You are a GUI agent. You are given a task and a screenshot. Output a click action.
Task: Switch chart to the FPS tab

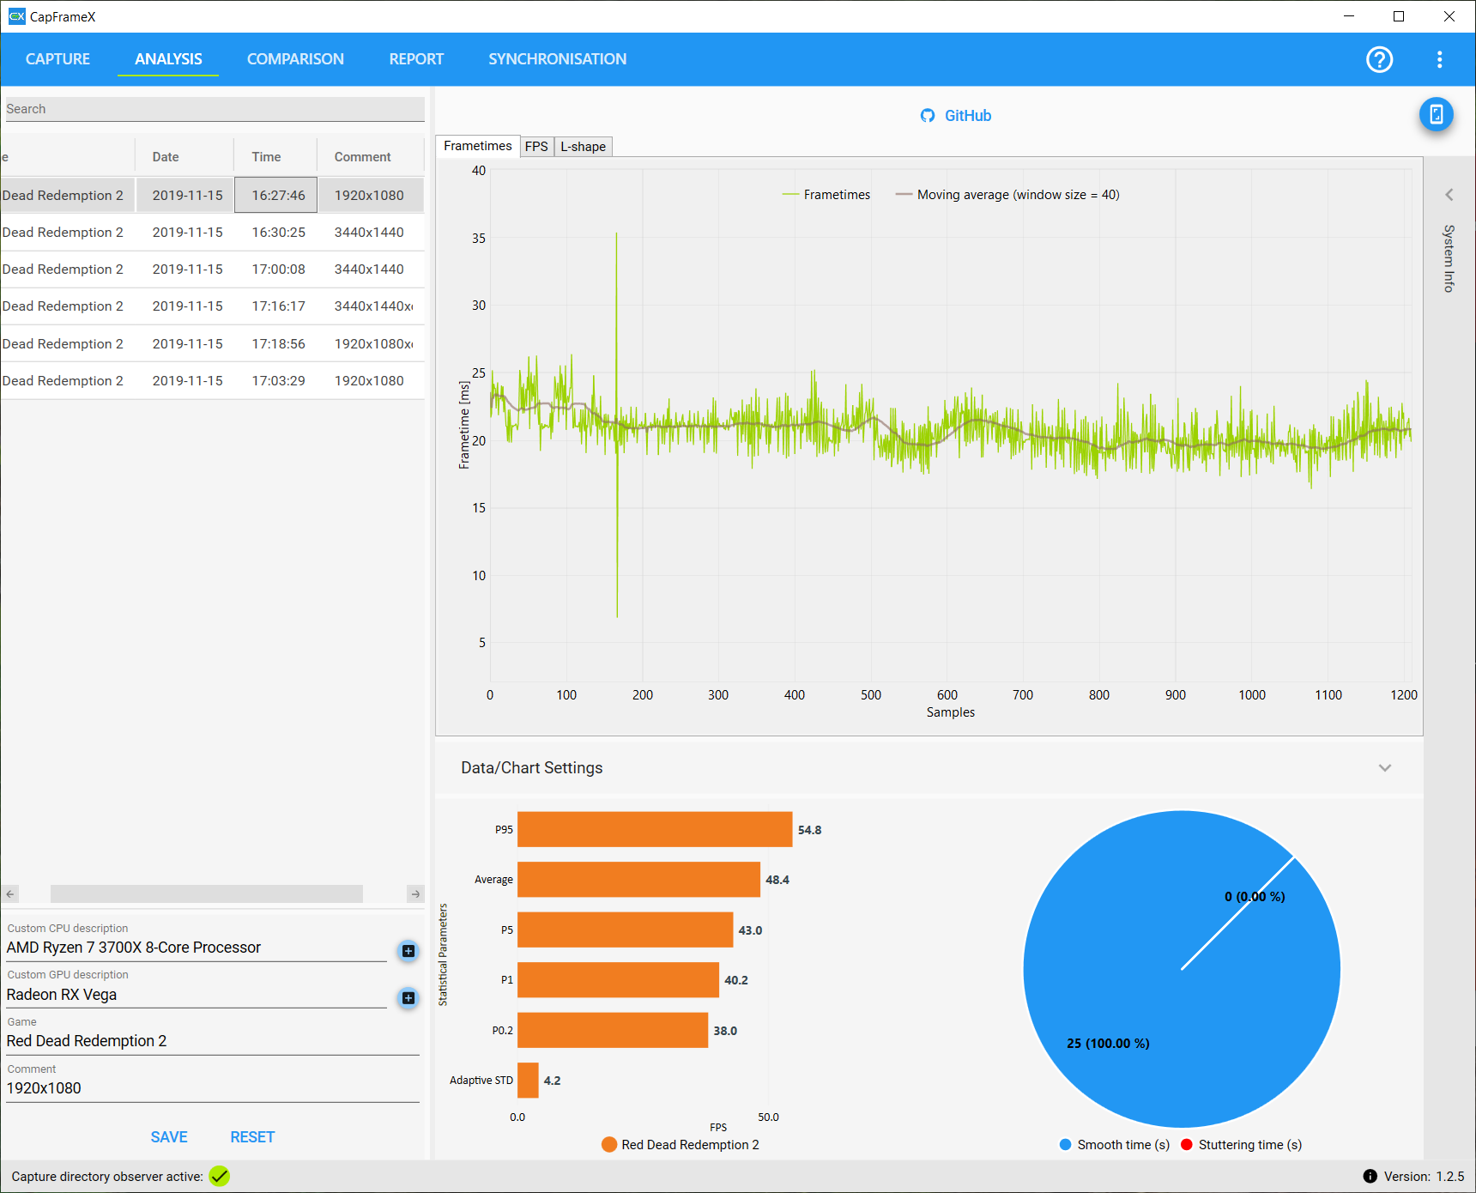[536, 147]
